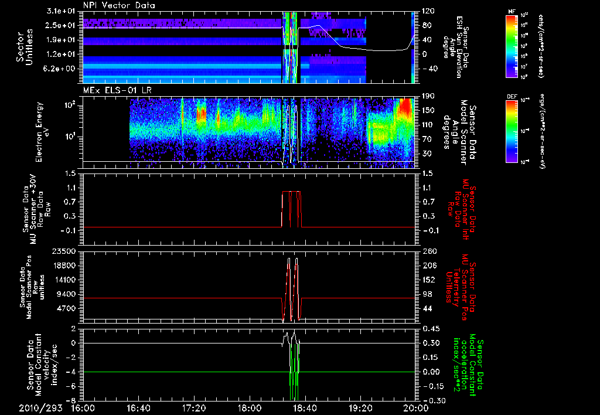Screen dimensions: 600x415
Task: Click the red-orange electron burst near 20:00
Action: click(405, 109)
